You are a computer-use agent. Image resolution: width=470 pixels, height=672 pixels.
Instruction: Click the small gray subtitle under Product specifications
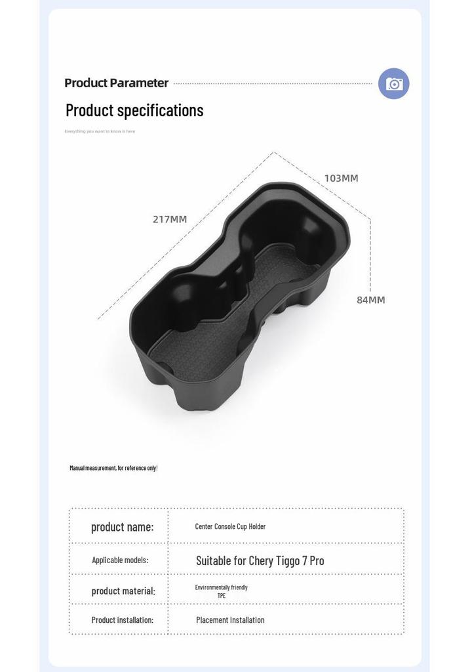coord(100,131)
